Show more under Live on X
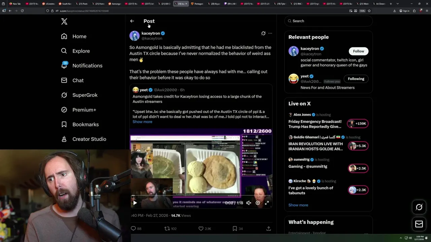 coord(298,205)
